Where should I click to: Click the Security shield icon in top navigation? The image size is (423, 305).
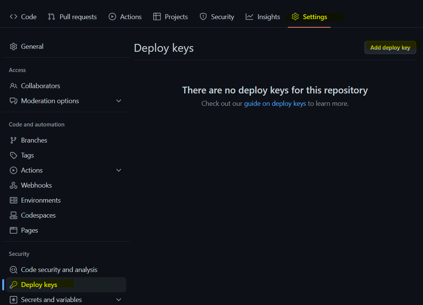[203, 17]
